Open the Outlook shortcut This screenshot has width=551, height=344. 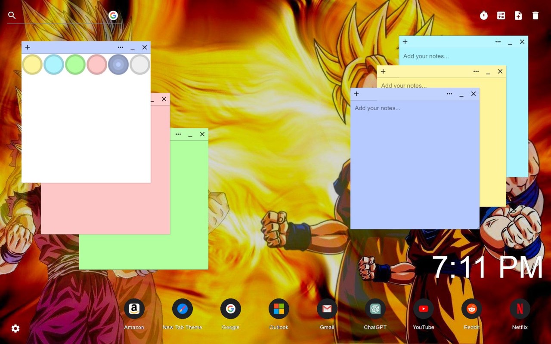click(279, 309)
